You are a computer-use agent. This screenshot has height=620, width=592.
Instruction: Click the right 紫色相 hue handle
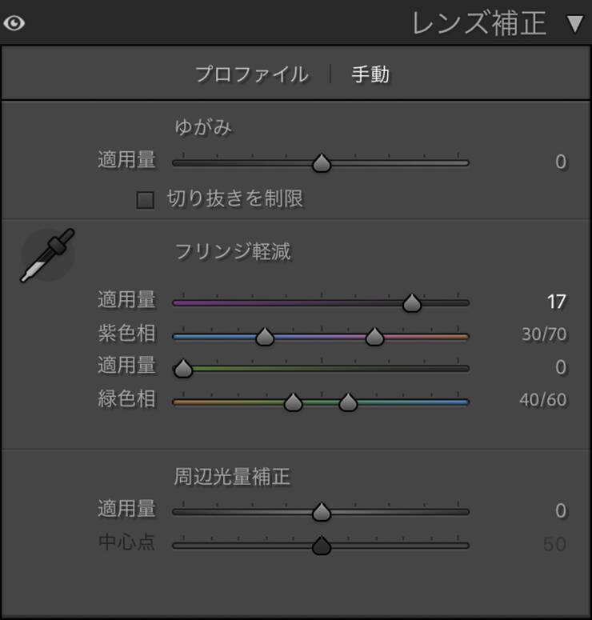[374, 337]
